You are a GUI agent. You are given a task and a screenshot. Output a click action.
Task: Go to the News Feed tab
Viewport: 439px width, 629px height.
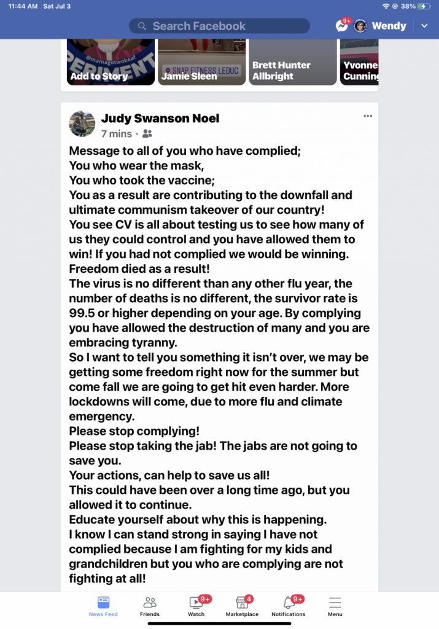(x=103, y=605)
